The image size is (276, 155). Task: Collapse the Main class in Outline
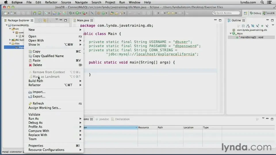click(230, 33)
